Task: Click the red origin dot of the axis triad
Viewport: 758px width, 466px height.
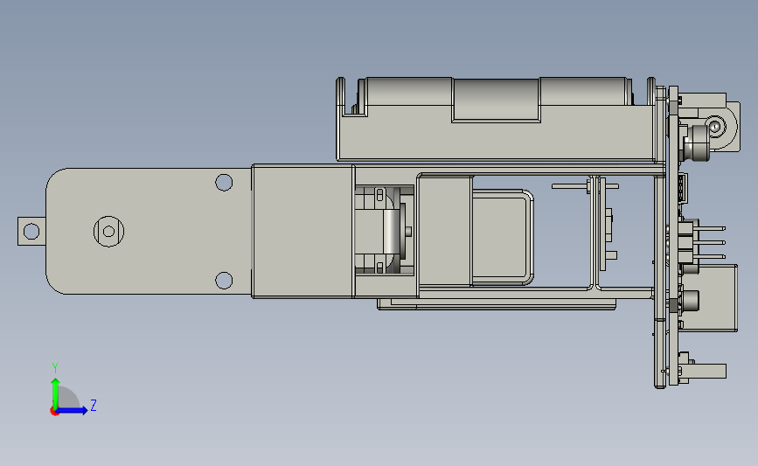Action: click(54, 412)
